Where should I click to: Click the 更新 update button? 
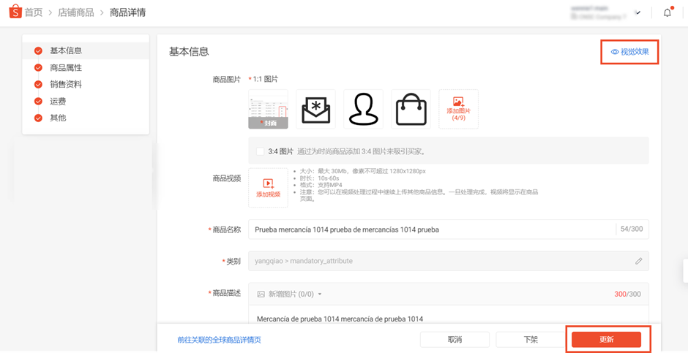pyautogui.click(x=606, y=339)
